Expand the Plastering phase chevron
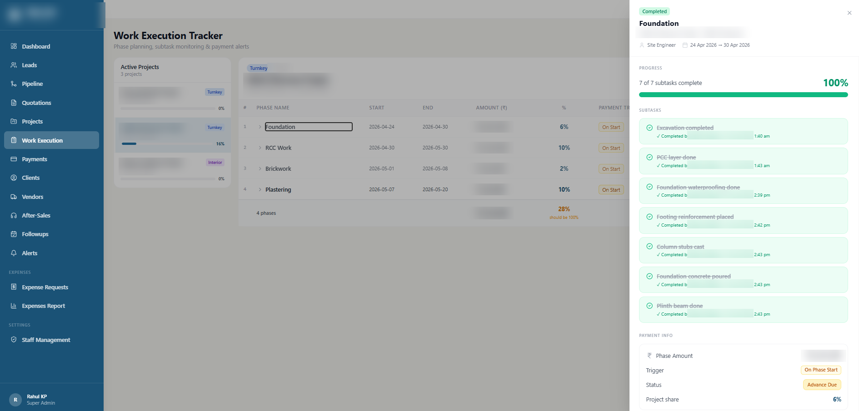 click(260, 189)
